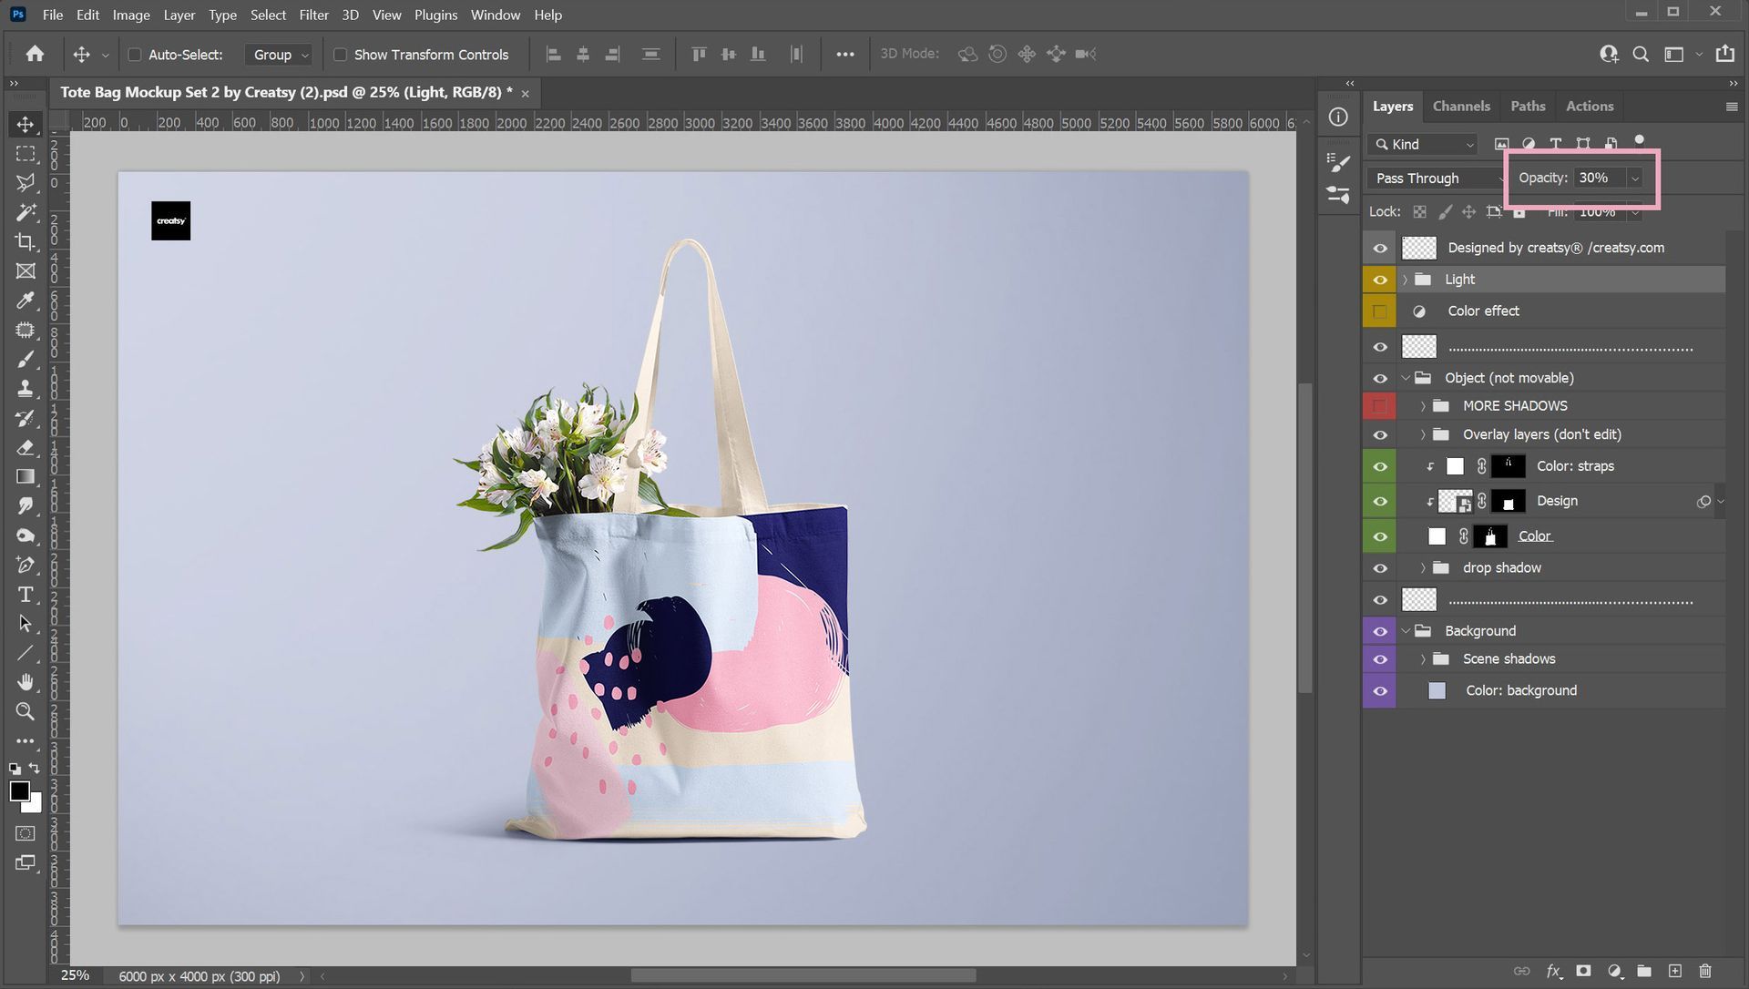Click the Opacity value field
Screen dimensions: 1749x989
coord(1601,178)
